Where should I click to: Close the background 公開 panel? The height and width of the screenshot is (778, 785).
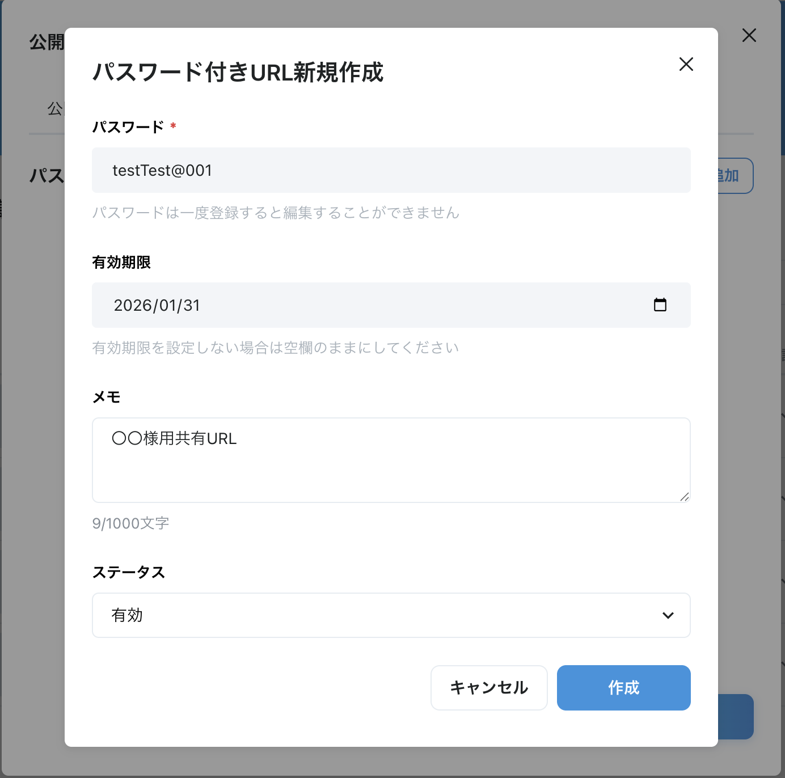(x=749, y=35)
